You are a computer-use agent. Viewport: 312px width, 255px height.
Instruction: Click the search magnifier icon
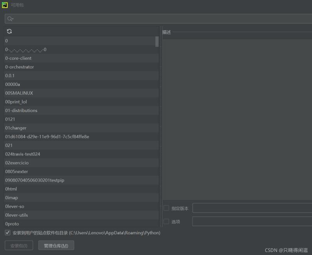click(10, 19)
